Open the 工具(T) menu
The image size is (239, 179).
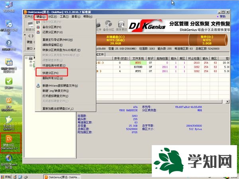pos(64,16)
